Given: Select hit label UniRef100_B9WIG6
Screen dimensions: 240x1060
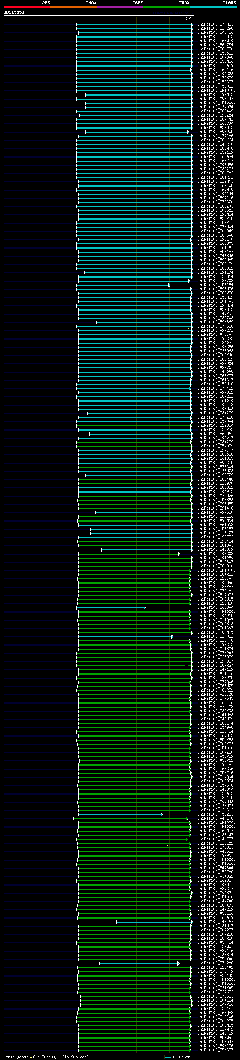Looking at the screenshot, I should [x=215, y=1046].
